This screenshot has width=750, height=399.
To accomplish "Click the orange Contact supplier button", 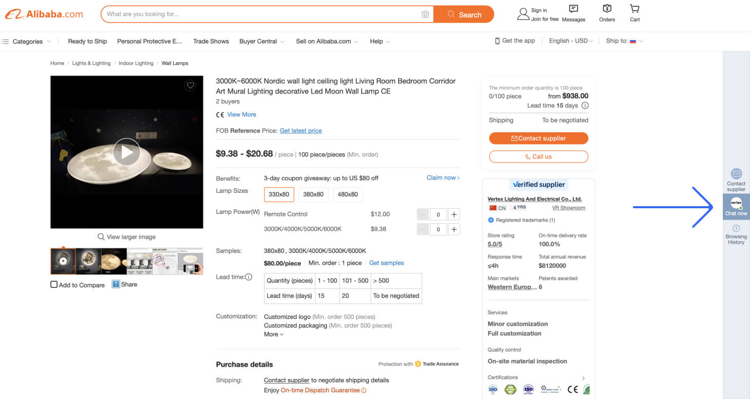I will [538, 138].
